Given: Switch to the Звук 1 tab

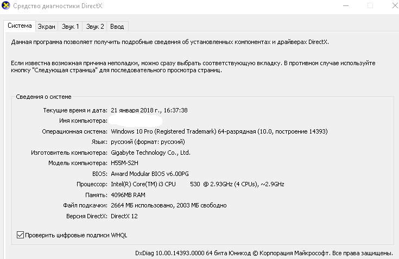Looking at the screenshot, I should click(70, 27).
